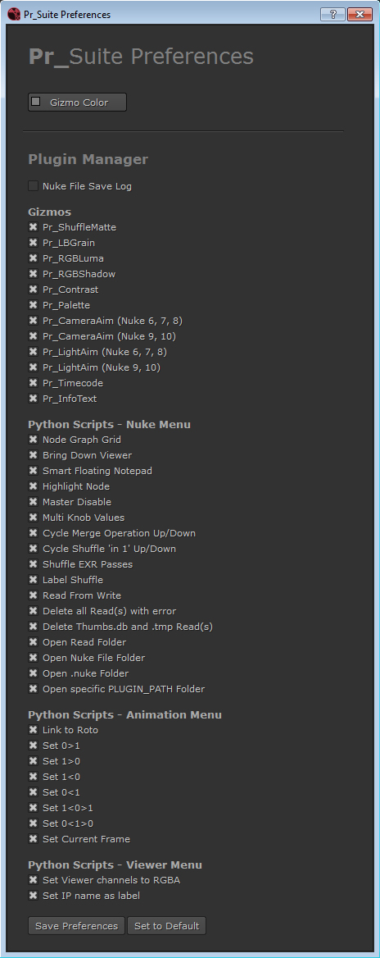Disable the Pr_Palette gizmo checkbox

33,305
